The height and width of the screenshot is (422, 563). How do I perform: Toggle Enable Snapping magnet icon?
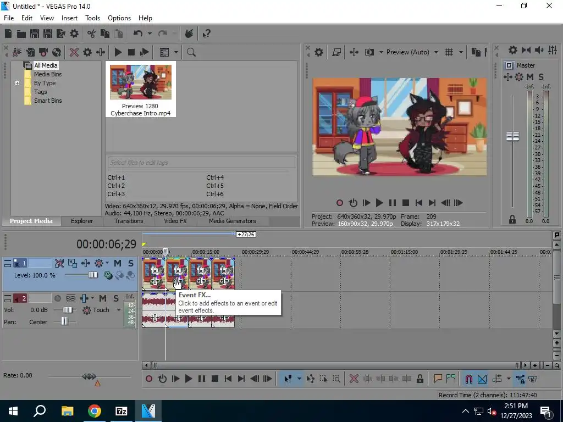(x=468, y=379)
